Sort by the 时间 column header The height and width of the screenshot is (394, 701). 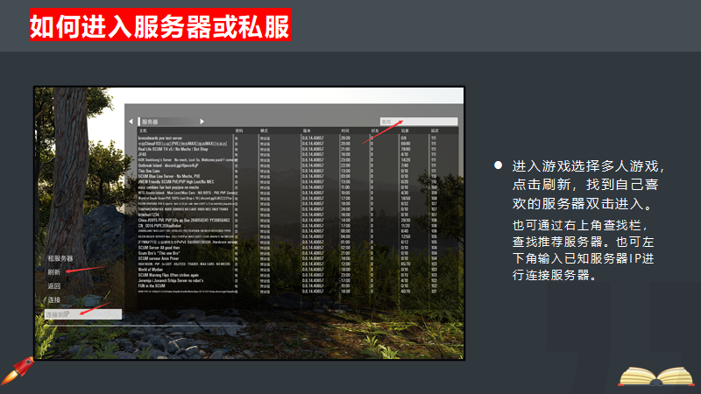(x=345, y=130)
